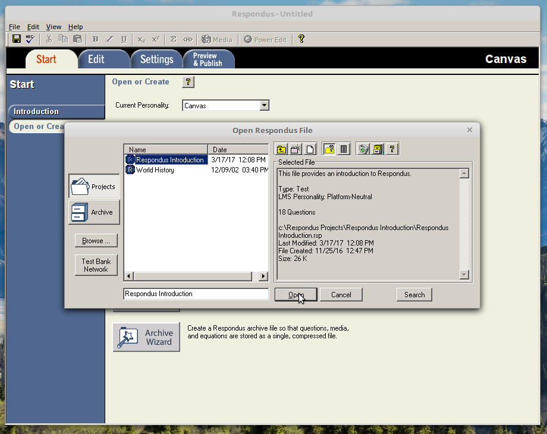The width and height of the screenshot is (547, 434).
Task: Go up one folder level in dialog
Action: pos(281,149)
